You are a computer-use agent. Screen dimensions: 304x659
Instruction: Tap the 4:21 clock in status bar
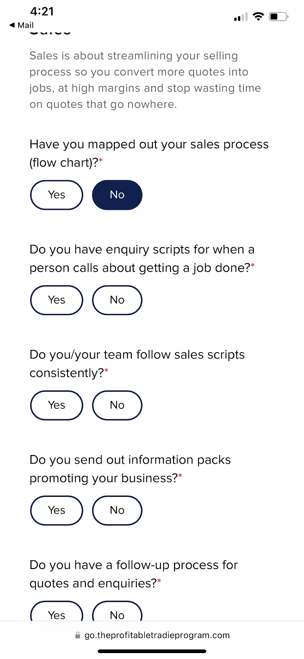click(x=42, y=12)
